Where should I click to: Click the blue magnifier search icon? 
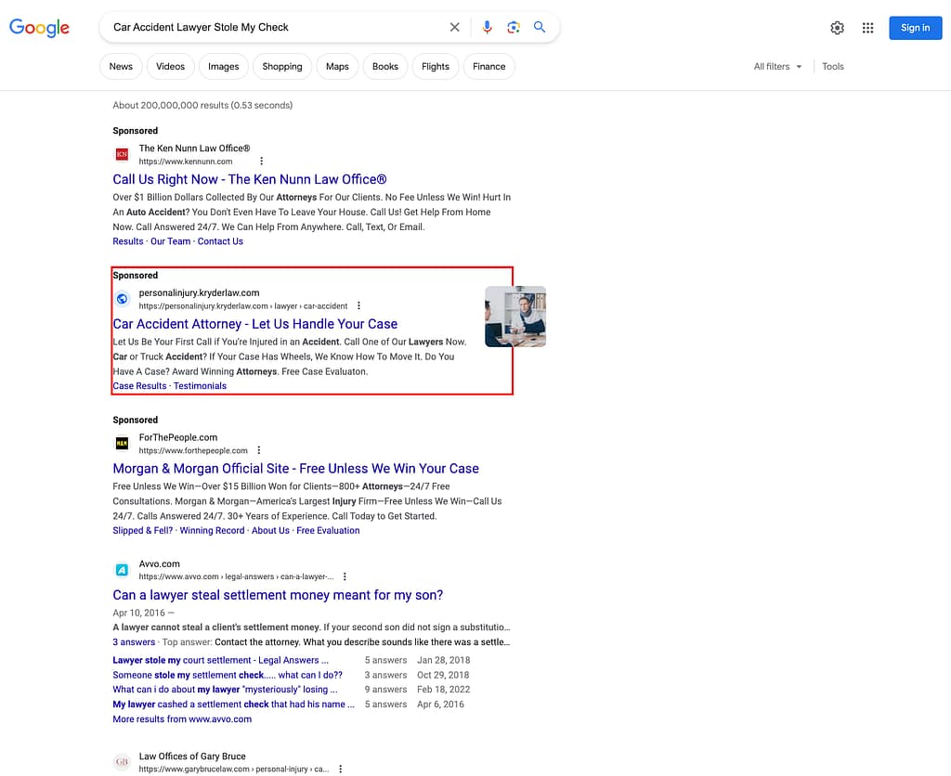coord(540,27)
